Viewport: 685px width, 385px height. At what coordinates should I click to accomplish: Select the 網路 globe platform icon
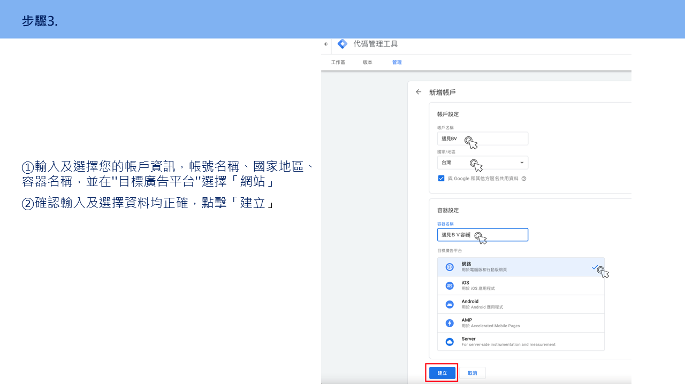450,267
